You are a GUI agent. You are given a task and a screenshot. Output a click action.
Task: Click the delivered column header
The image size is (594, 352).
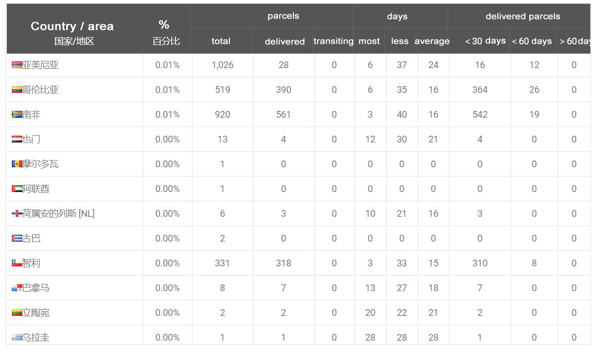(x=285, y=41)
